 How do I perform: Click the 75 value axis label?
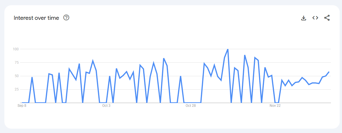[16, 62]
